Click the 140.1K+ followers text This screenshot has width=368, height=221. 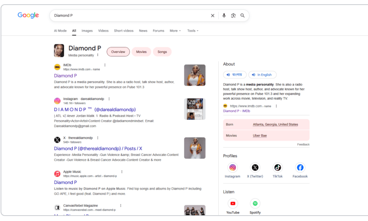[x=75, y=103]
